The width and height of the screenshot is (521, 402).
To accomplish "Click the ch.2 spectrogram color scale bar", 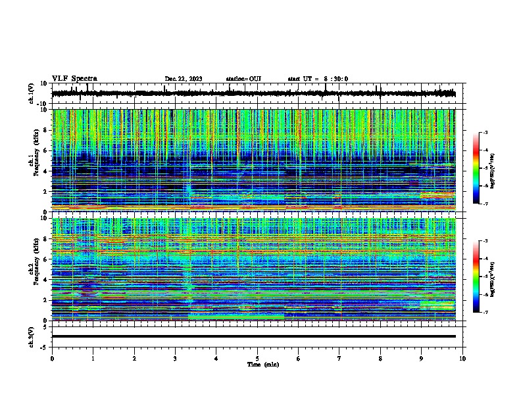I will pyautogui.click(x=476, y=277).
